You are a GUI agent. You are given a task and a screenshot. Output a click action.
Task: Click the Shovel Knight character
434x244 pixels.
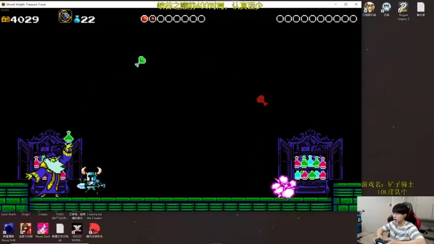pos(91,179)
